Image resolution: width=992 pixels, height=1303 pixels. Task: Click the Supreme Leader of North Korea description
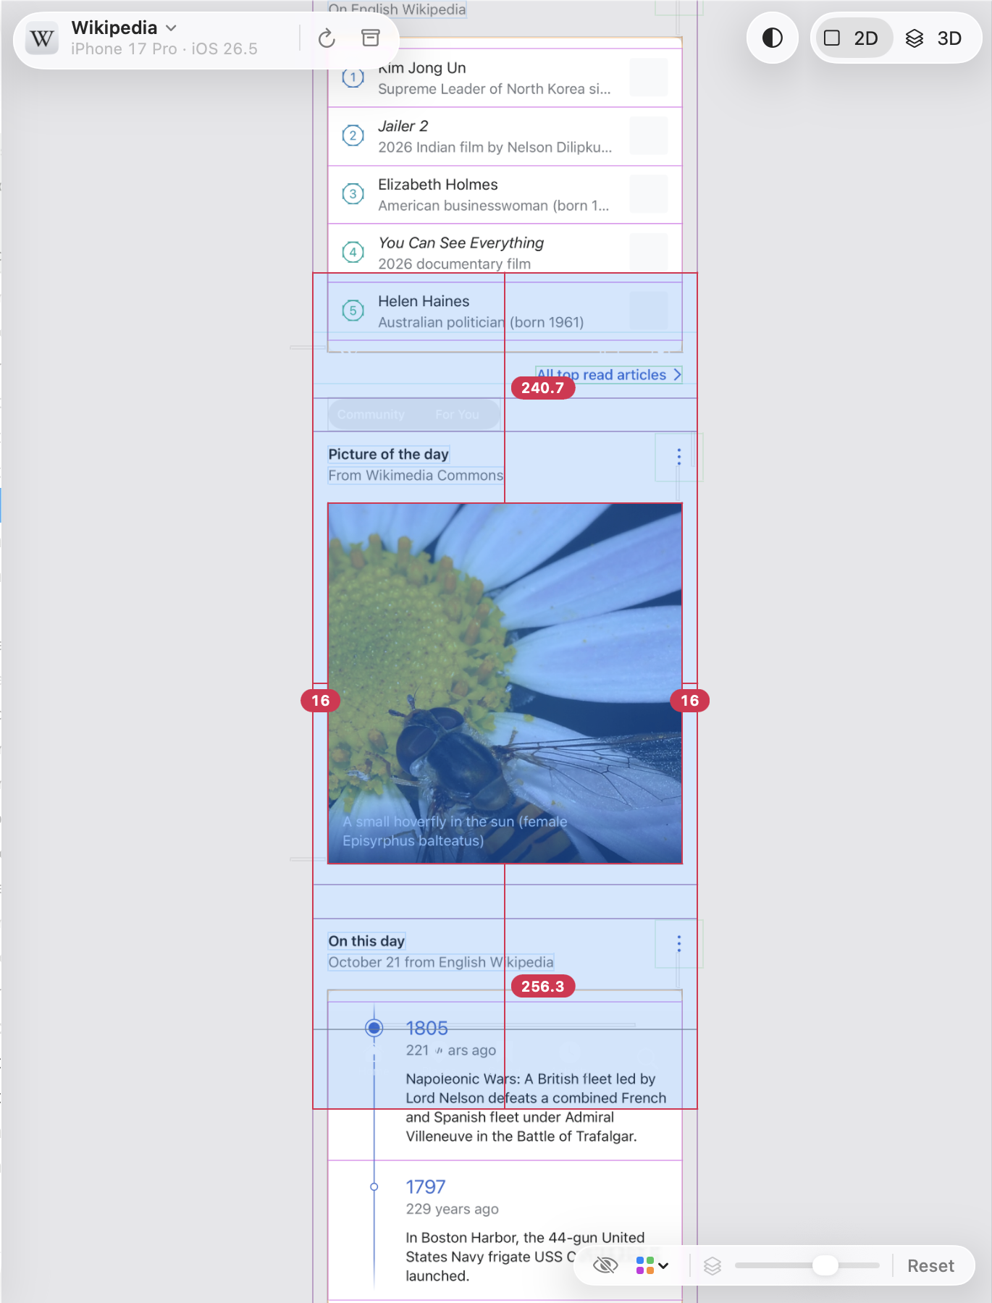tap(495, 89)
